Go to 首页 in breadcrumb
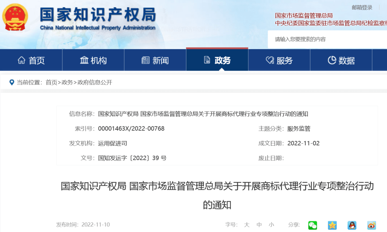Viewport: 387px width, 232px height. 51,82
